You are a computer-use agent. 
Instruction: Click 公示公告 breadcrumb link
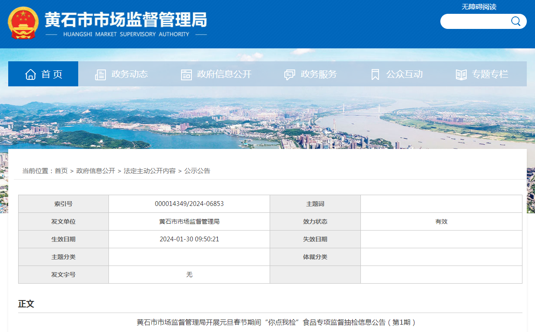click(x=197, y=171)
